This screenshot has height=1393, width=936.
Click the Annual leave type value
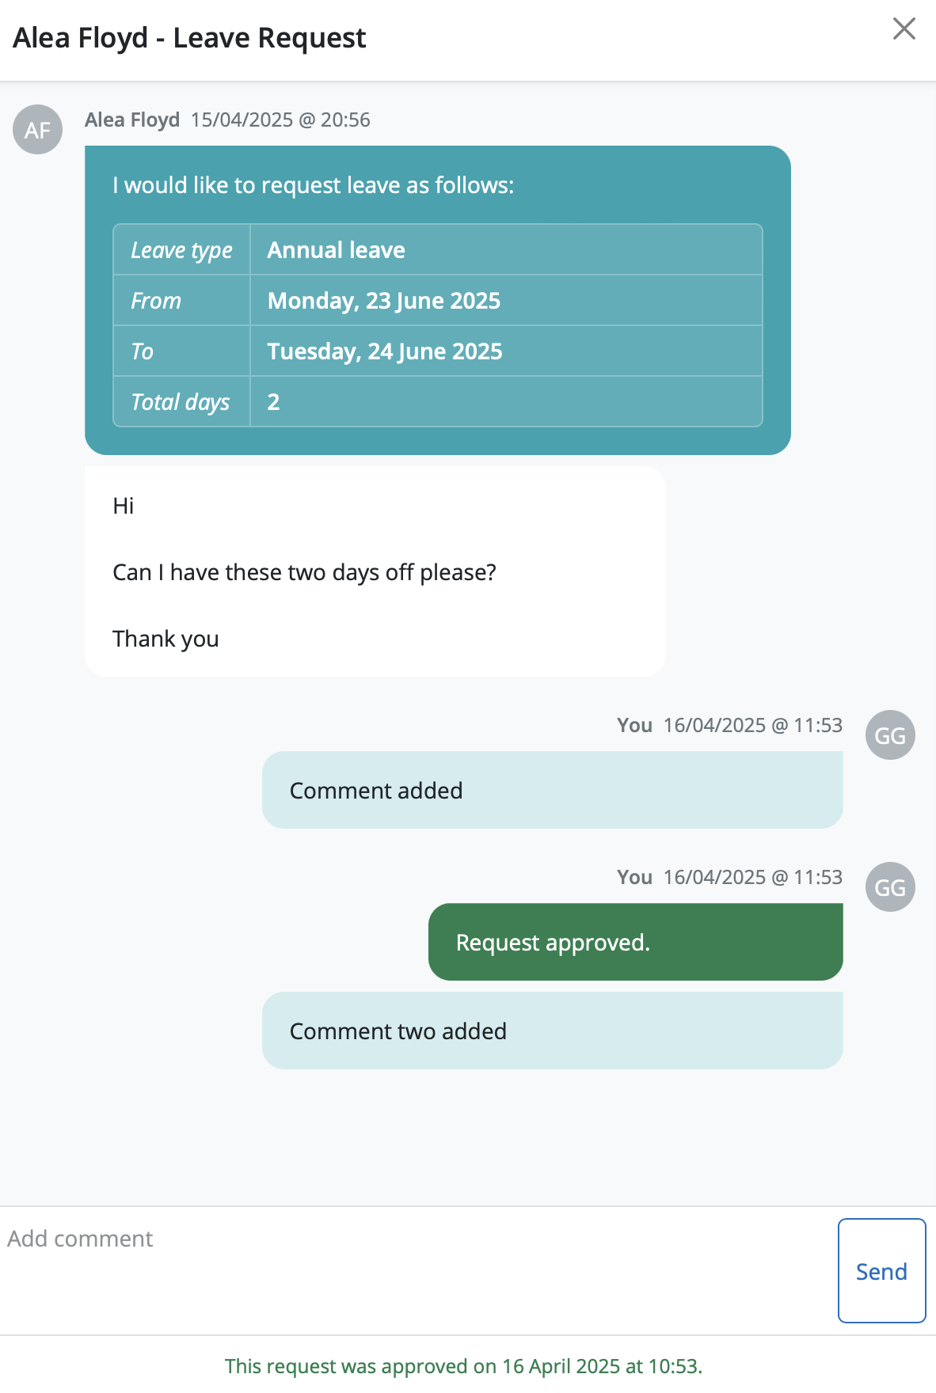(336, 250)
